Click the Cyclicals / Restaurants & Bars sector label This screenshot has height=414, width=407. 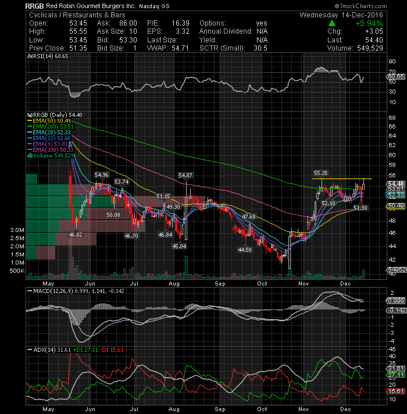[77, 15]
